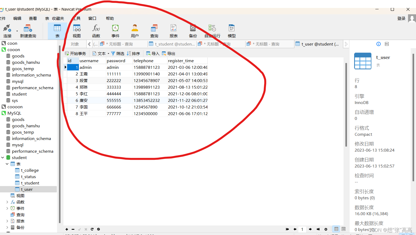Switch to form view

tap(344, 229)
